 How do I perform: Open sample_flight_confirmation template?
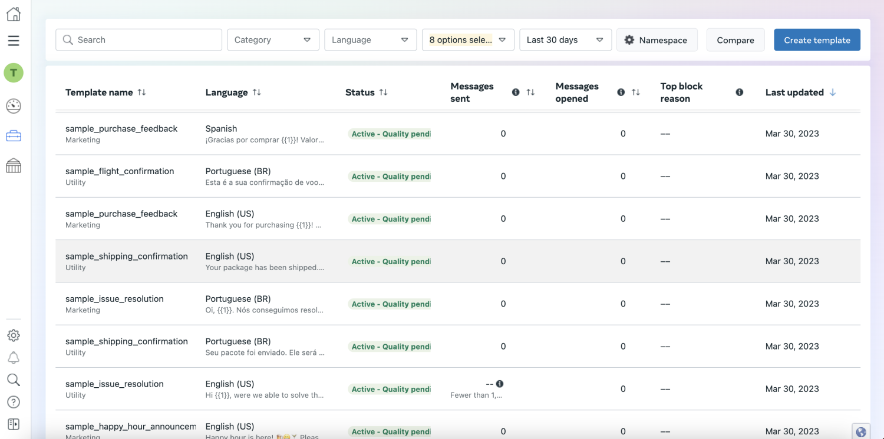120,171
